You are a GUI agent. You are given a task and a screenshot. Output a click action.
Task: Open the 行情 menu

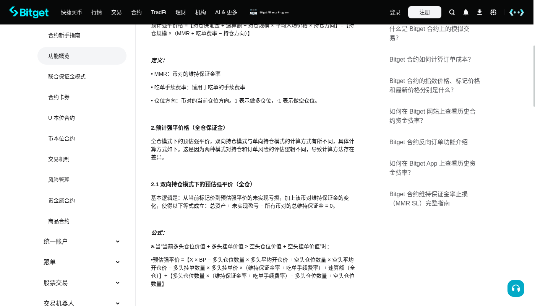(97, 12)
